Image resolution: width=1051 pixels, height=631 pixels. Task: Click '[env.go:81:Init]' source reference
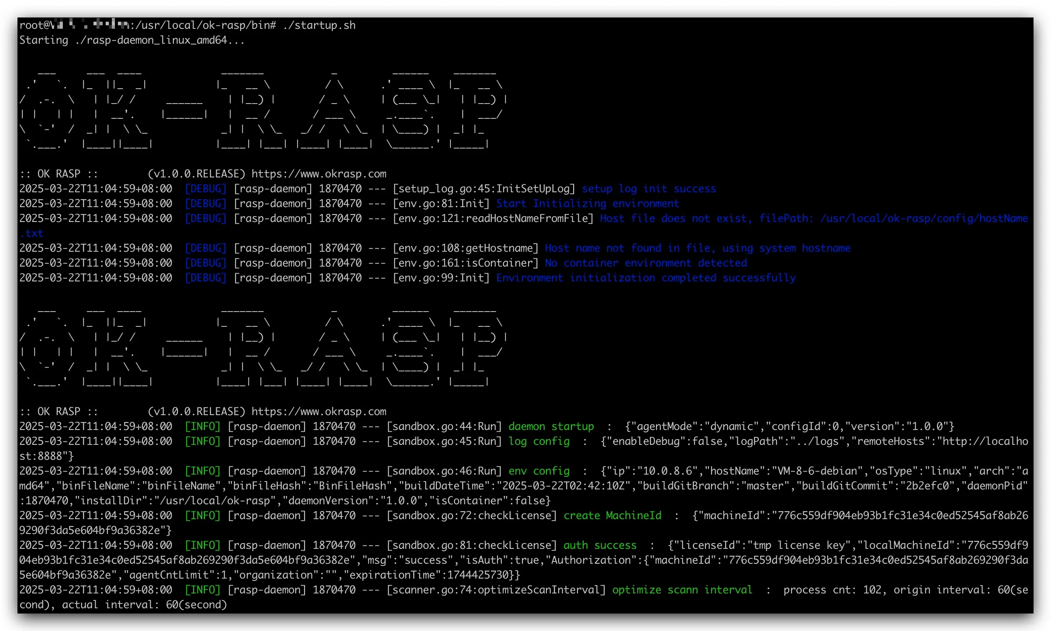pyautogui.click(x=441, y=204)
